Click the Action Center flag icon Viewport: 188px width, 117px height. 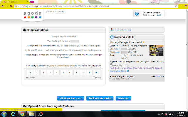[162, 114]
